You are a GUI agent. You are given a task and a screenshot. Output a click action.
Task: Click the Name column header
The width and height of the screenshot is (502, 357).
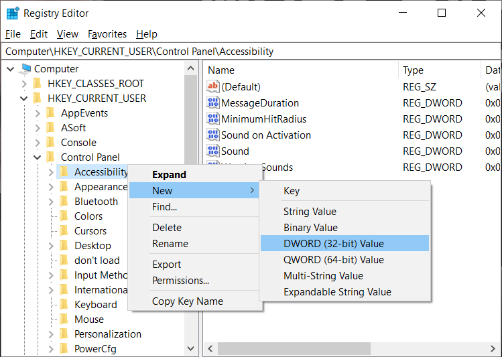click(301, 70)
